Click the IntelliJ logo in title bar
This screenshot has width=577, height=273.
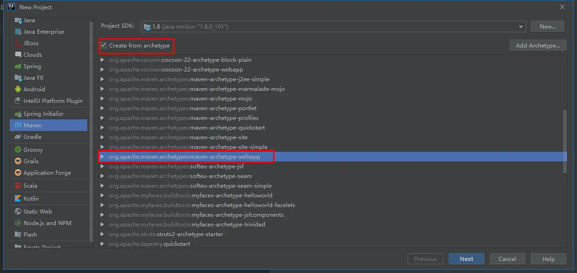point(11,7)
